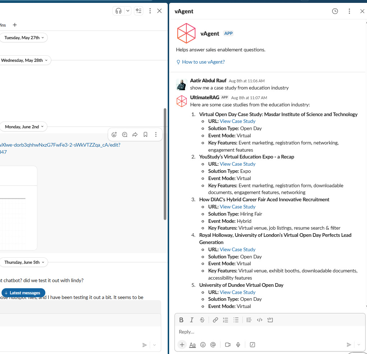
Task: Open vAgent history clock icon
Action: [335, 11]
